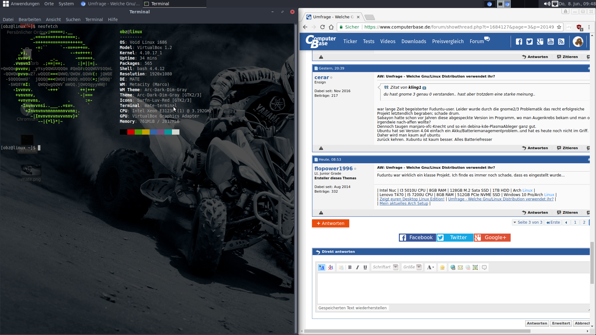Open the Preisvergleich navigation item

point(448,42)
